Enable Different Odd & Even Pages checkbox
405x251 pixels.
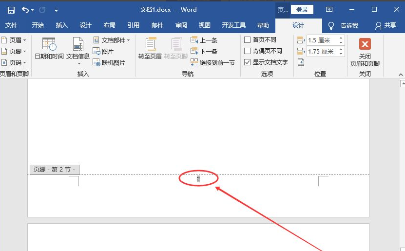point(248,51)
